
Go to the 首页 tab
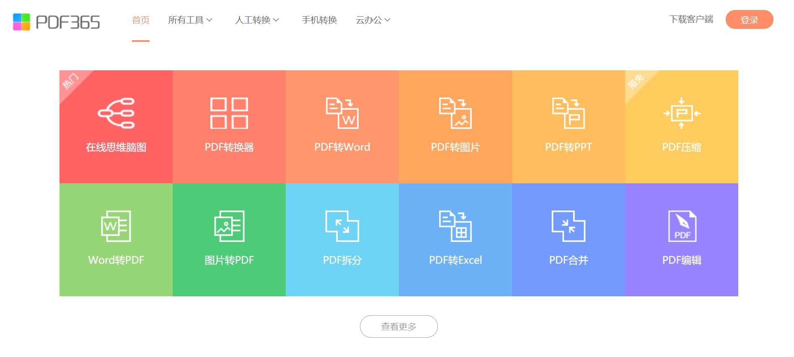coord(141,20)
